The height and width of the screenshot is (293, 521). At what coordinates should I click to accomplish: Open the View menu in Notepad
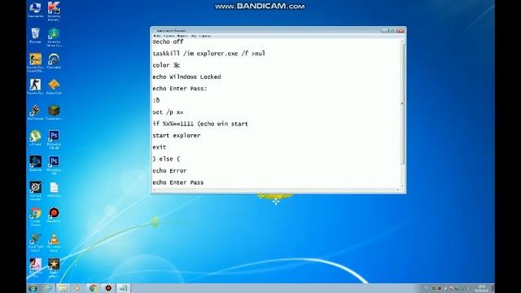[x=194, y=36]
